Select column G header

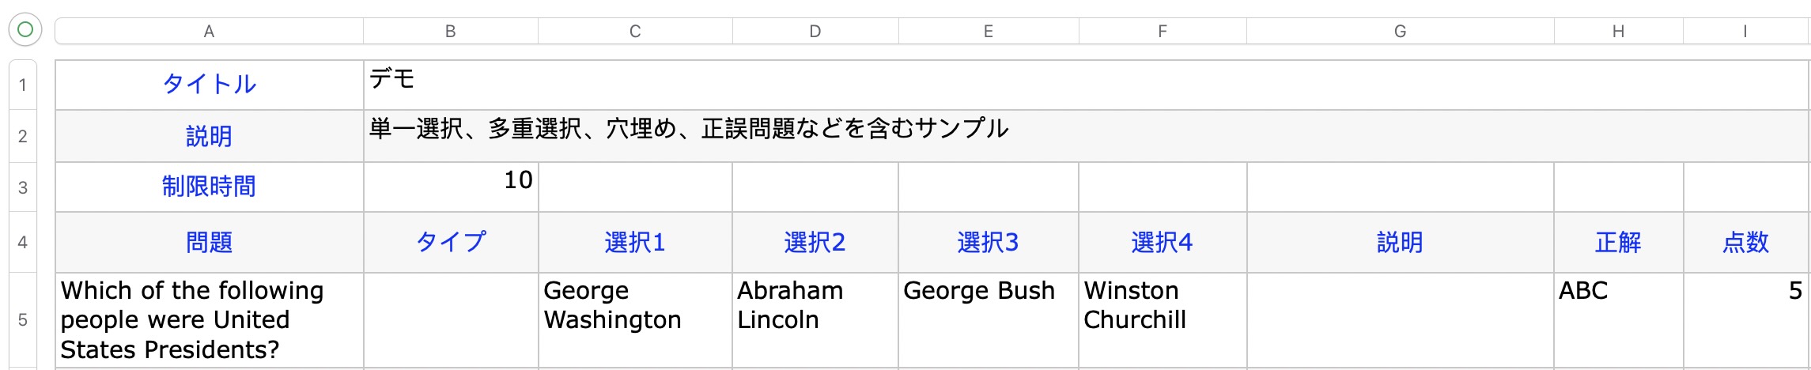coord(1400,32)
